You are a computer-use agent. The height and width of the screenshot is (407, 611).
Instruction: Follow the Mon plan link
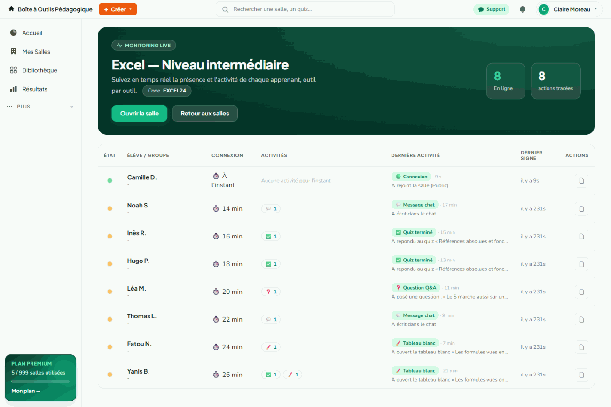(26, 391)
